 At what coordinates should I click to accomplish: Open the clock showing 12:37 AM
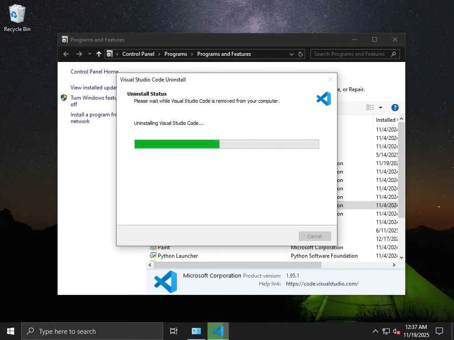pyautogui.click(x=416, y=331)
